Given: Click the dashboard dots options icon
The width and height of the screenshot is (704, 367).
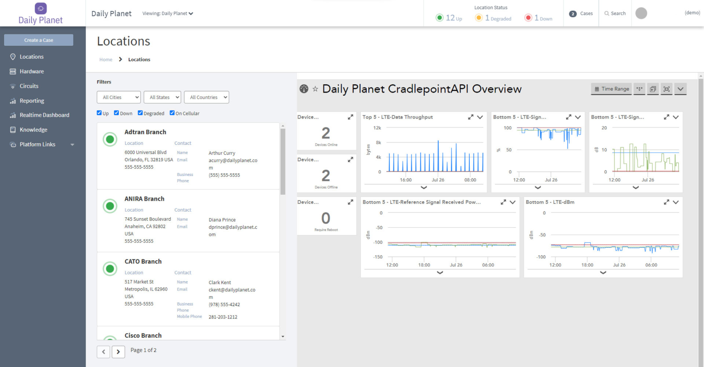Looking at the screenshot, I should pyautogui.click(x=639, y=89).
